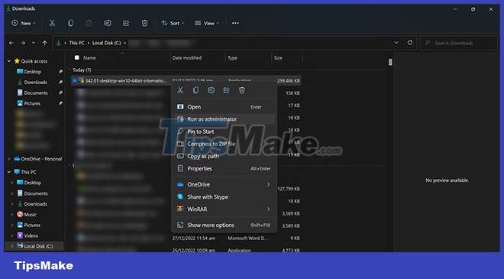Sort by Date modified column header
Image resolution: width=504 pixels, height=279 pixels.
(187, 58)
